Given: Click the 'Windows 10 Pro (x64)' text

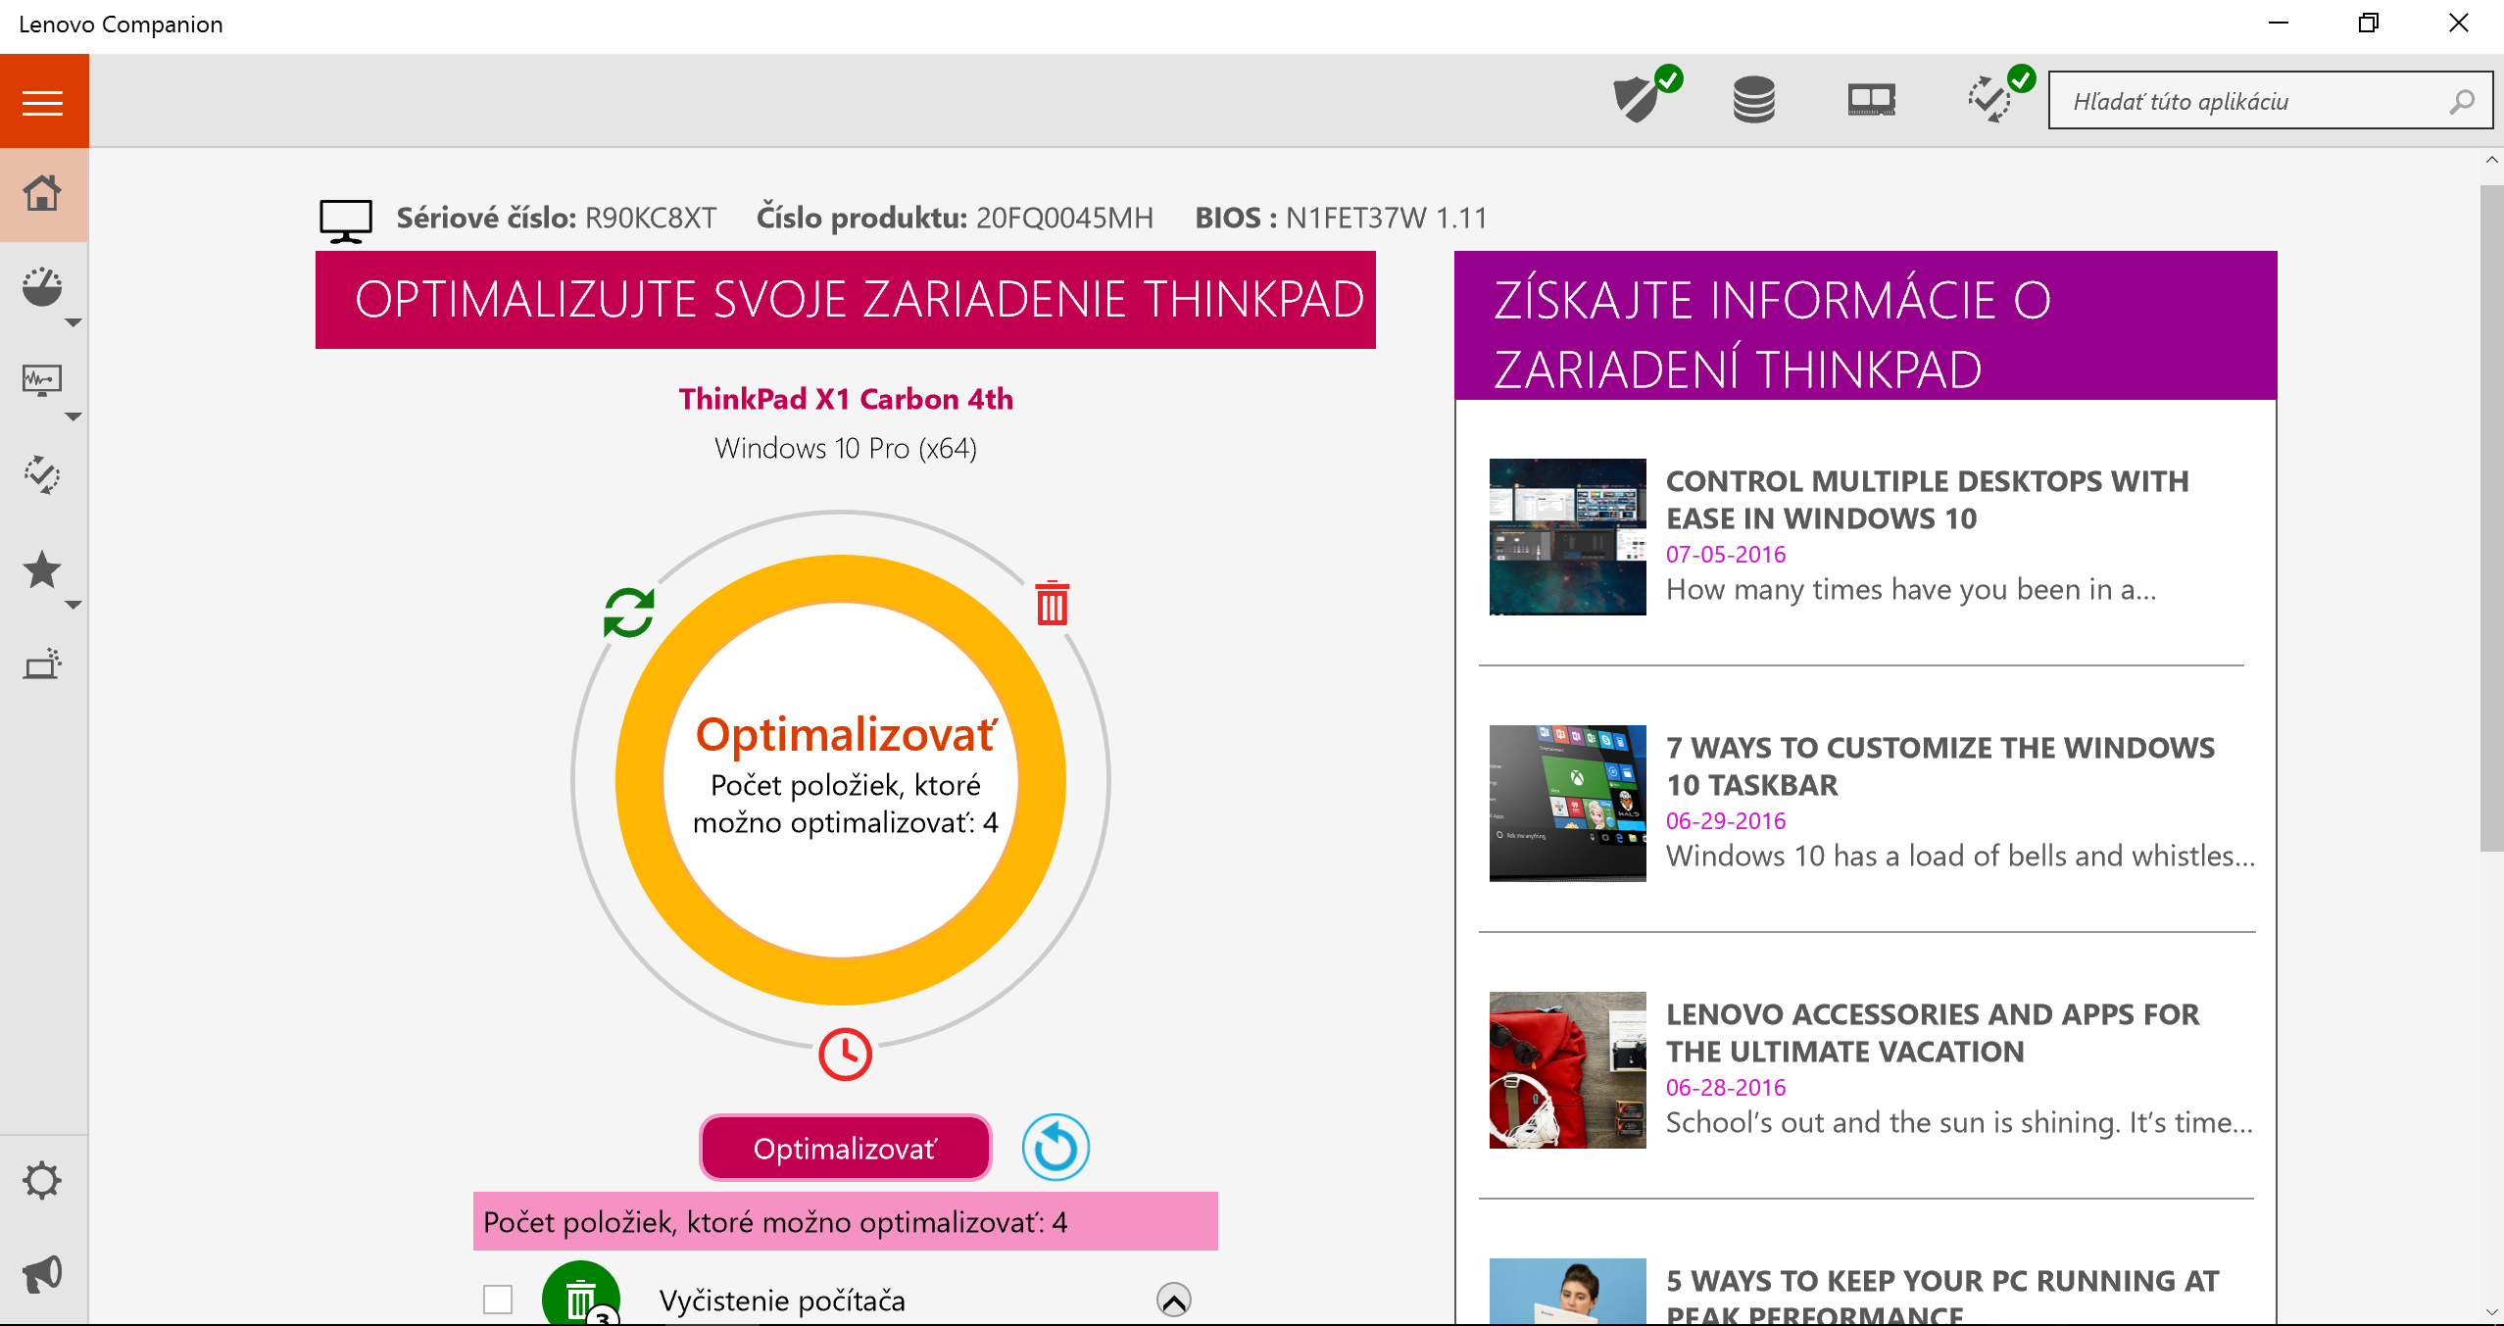Looking at the screenshot, I should [846, 448].
